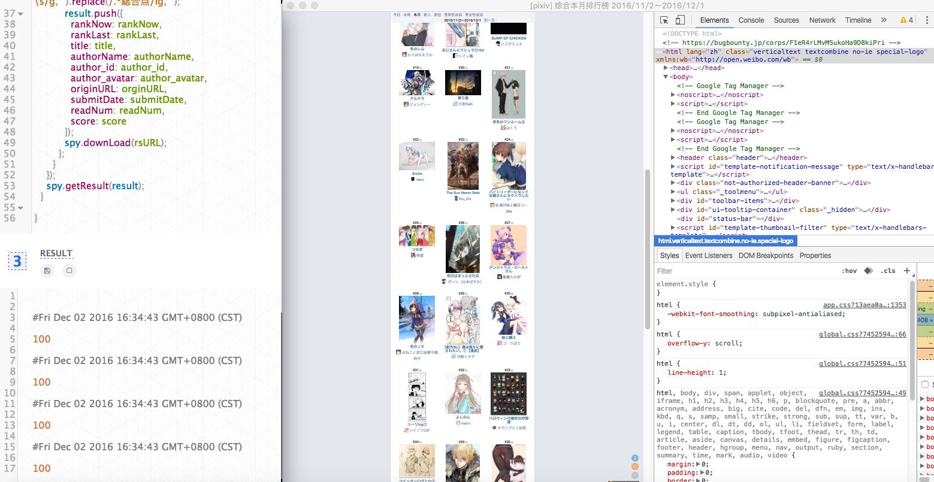Select the Elements tab
Viewport: 934px width, 482px height.
coord(714,20)
